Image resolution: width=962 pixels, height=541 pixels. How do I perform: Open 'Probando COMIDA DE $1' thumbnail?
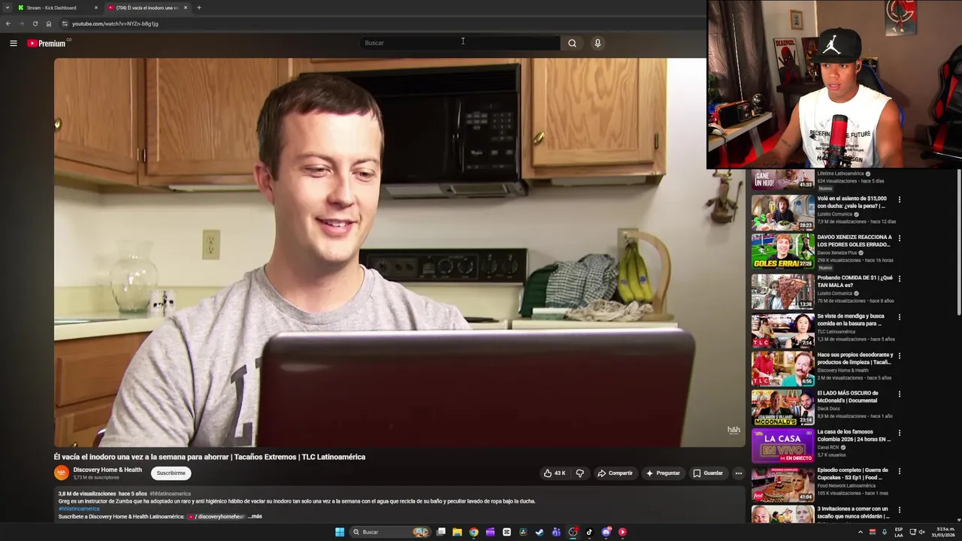(782, 291)
